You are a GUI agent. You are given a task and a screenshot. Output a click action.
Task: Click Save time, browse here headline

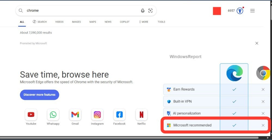(x=64, y=75)
